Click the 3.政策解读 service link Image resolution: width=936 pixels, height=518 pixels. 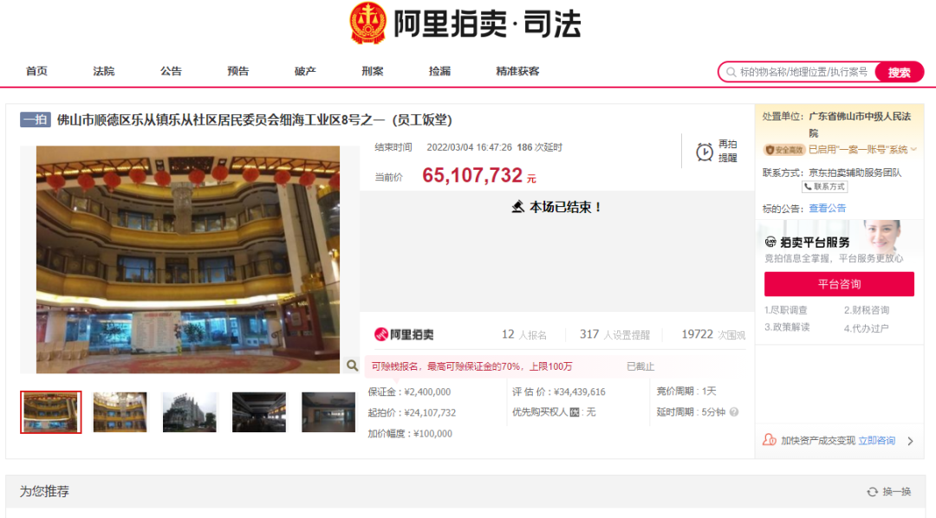[787, 327]
